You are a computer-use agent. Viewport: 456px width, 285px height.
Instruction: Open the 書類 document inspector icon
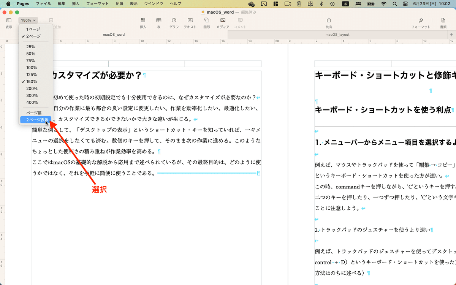443,20
